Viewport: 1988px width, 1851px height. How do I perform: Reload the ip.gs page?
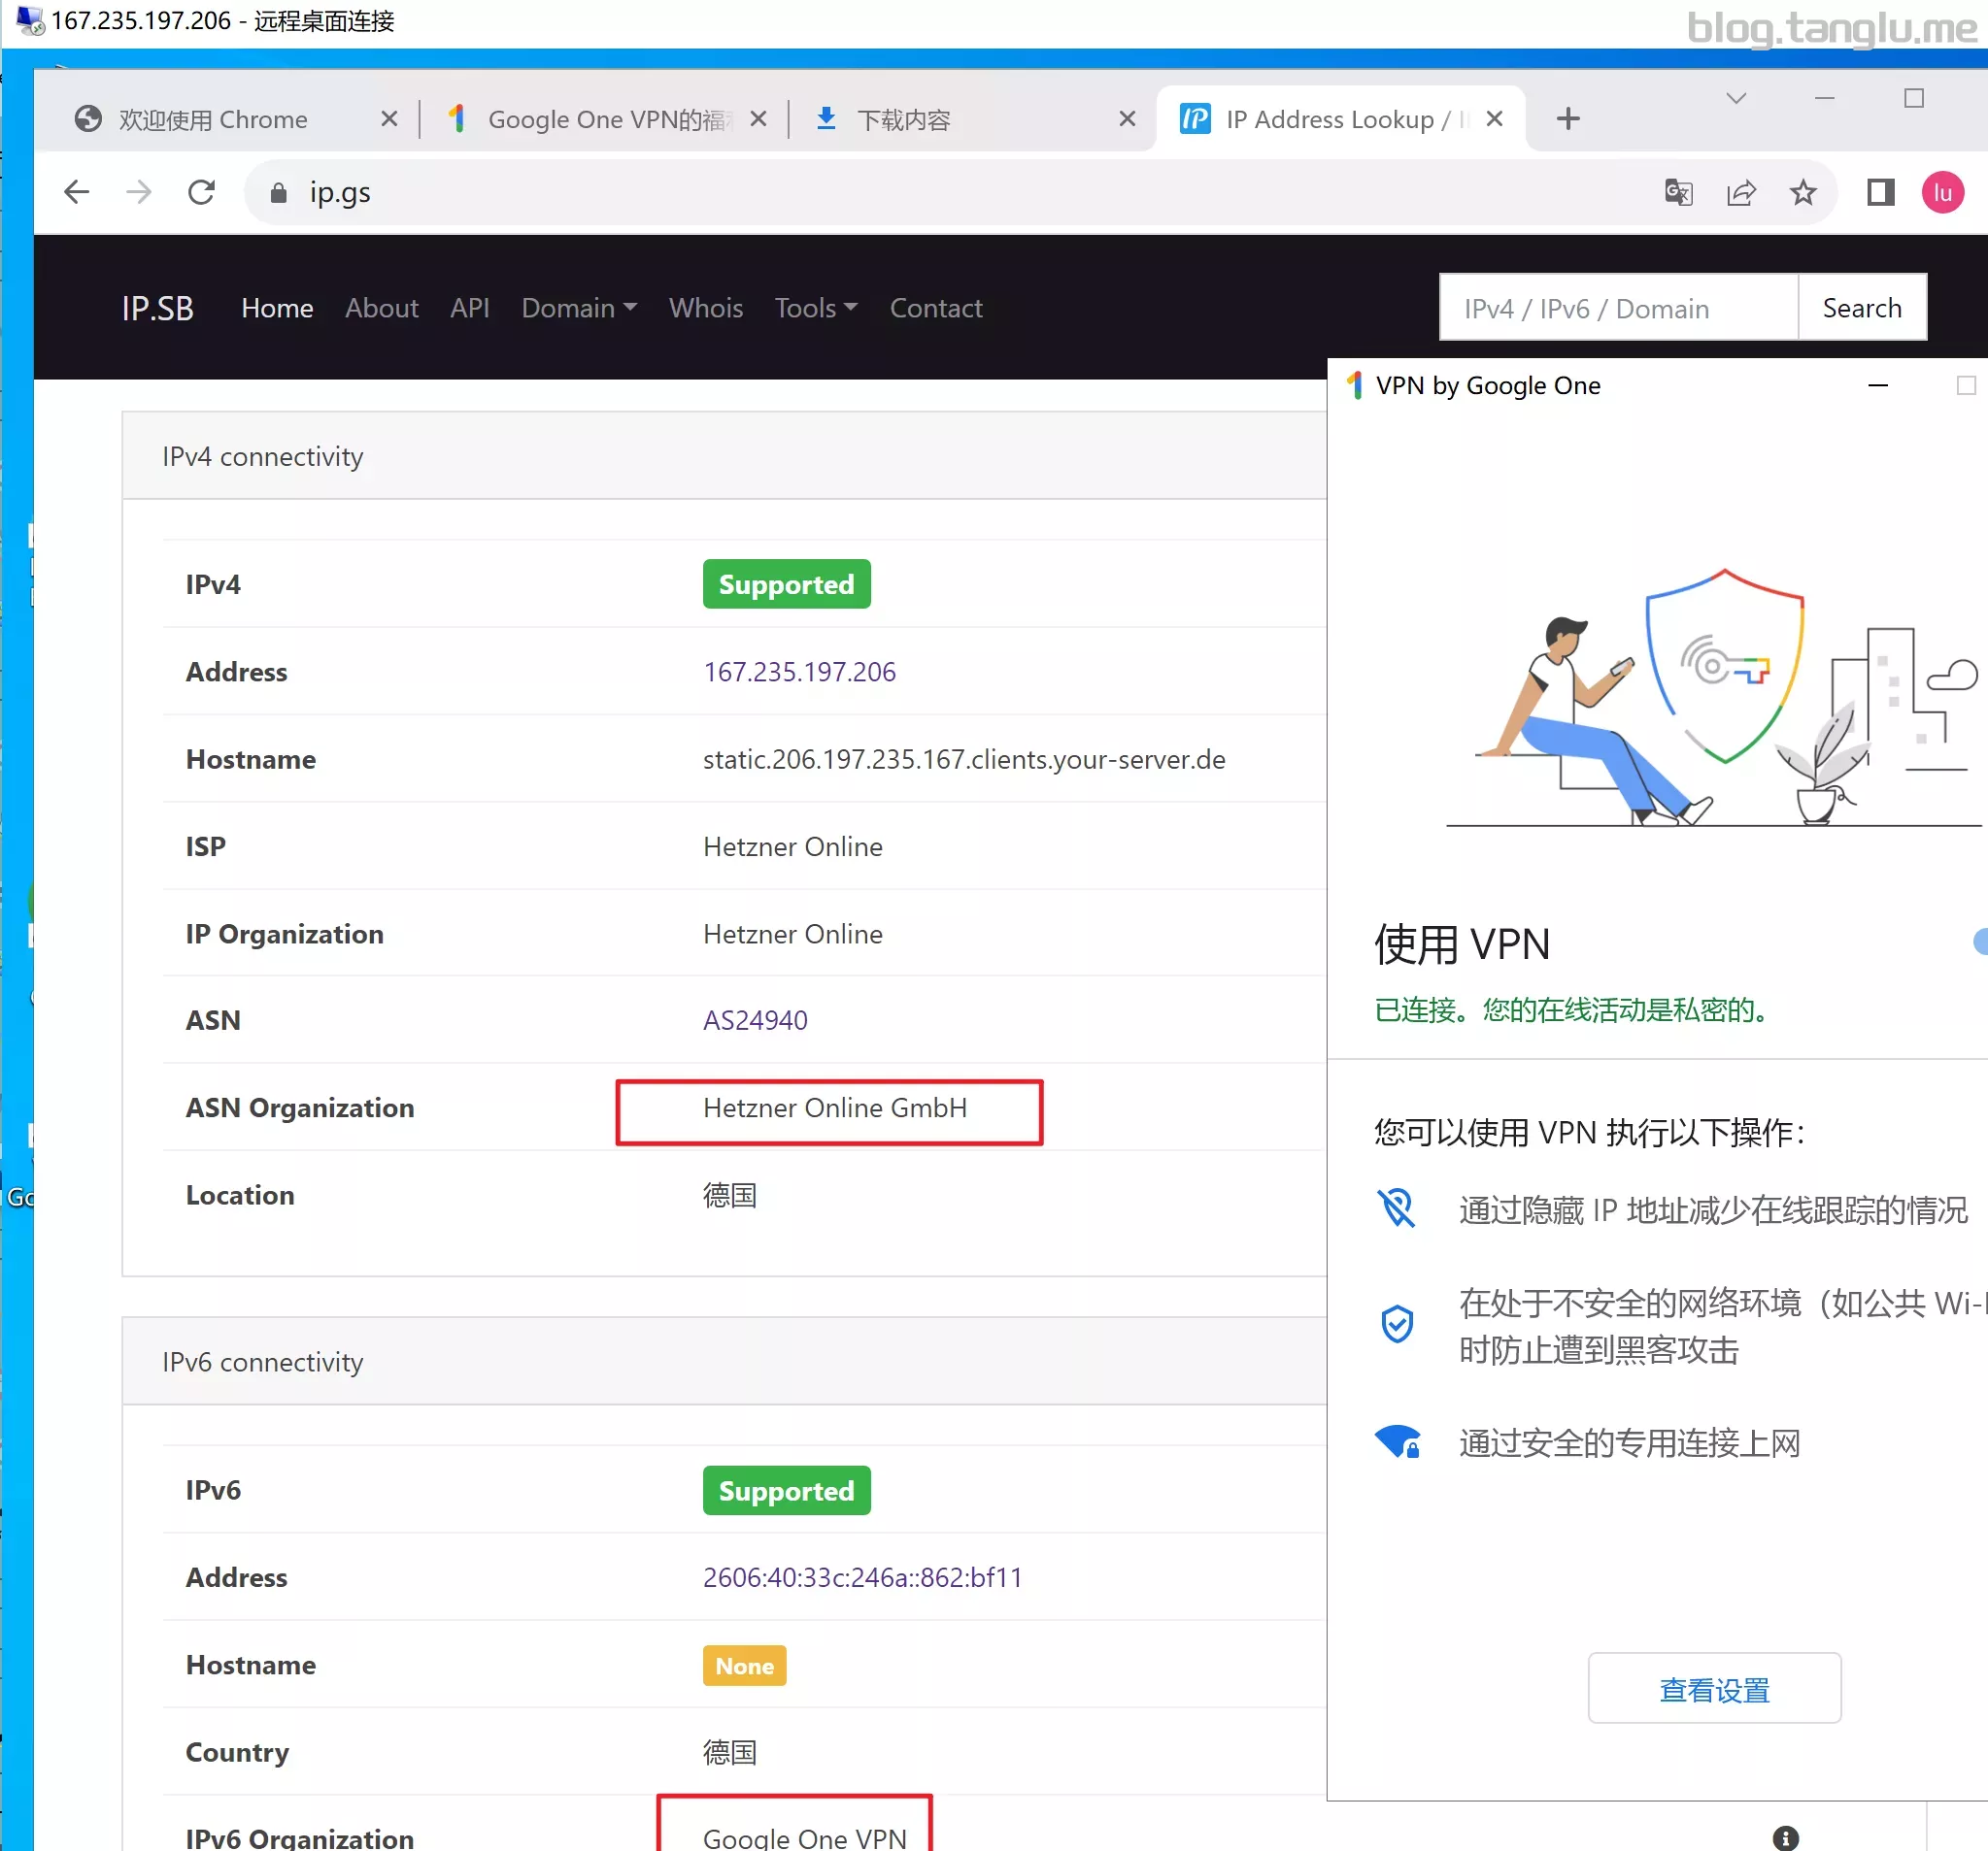point(202,192)
